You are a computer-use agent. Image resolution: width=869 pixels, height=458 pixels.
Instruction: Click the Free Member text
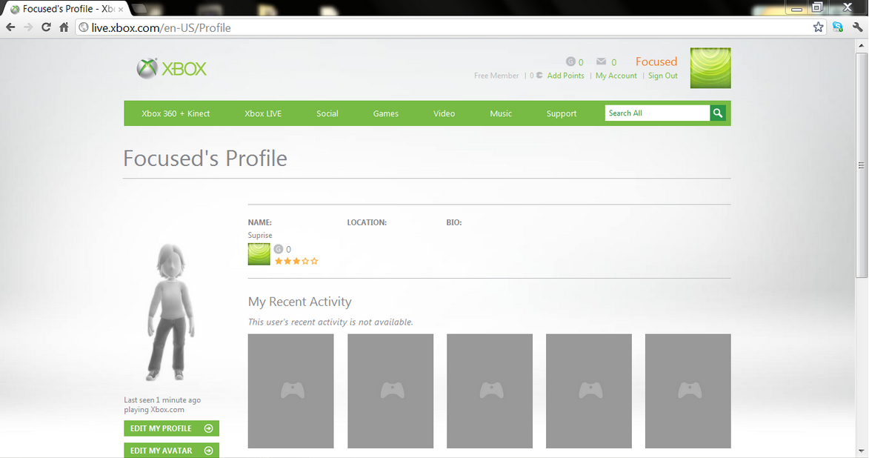point(496,76)
